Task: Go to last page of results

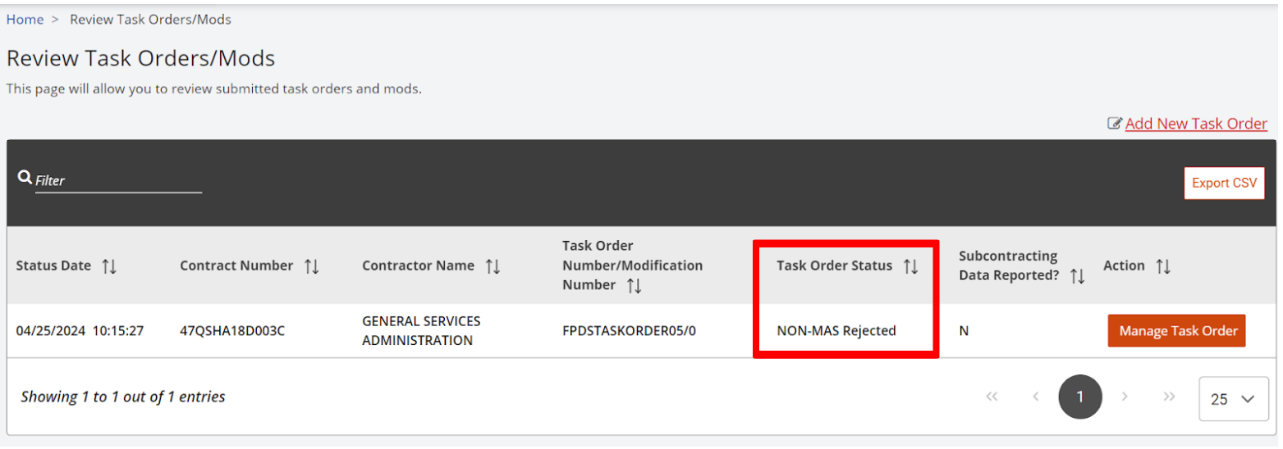Action: [1169, 397]
